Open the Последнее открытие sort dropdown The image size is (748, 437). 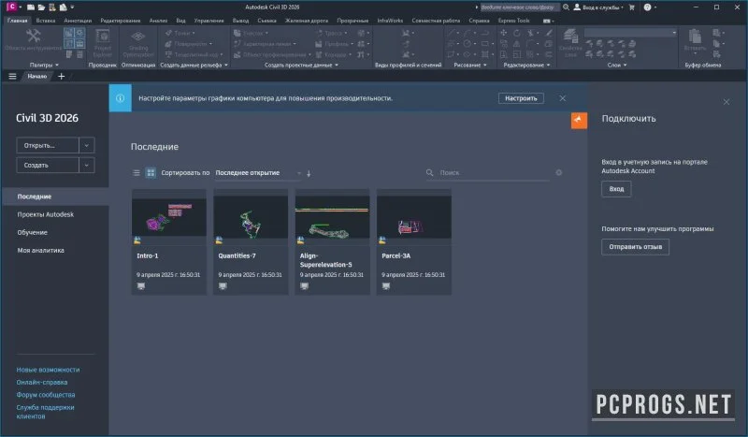[x=258, y=173]
